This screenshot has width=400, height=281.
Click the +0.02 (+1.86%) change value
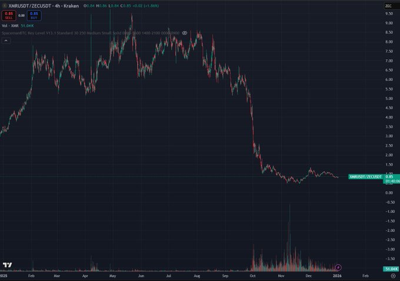[146, 6]
